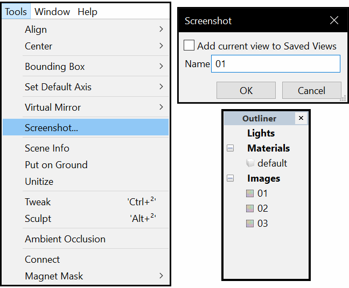Close the Outliner panel
The width and height of the screenshot is (349, 288).
[301, 118]
